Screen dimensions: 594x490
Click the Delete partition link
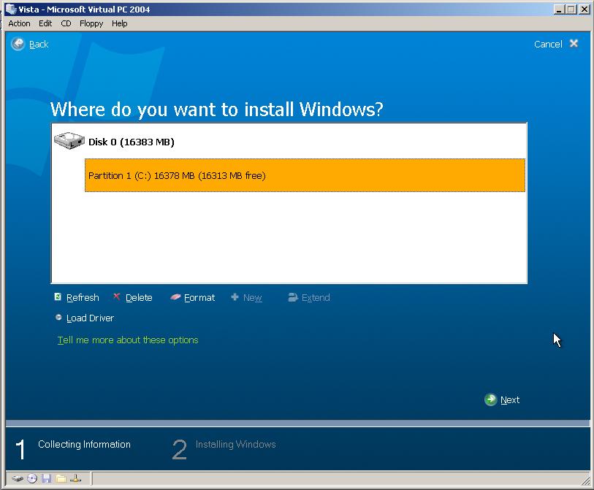coord(139,298)
